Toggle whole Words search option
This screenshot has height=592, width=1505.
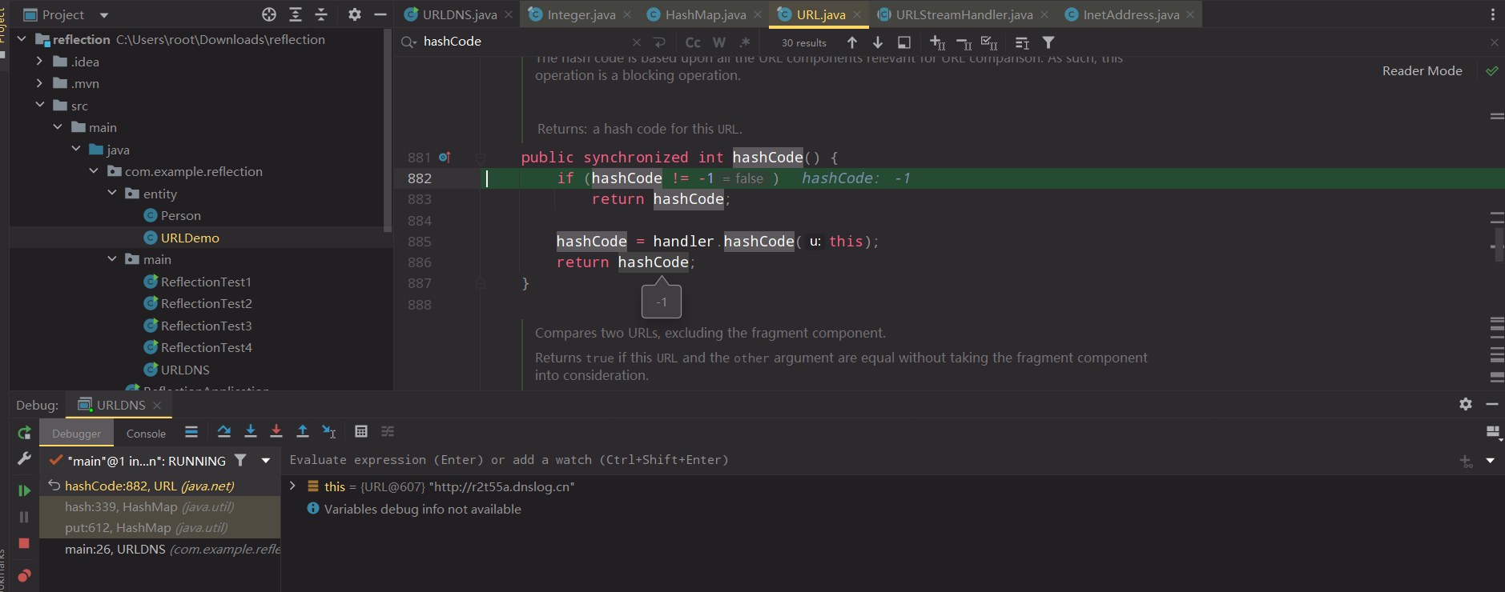719,42
